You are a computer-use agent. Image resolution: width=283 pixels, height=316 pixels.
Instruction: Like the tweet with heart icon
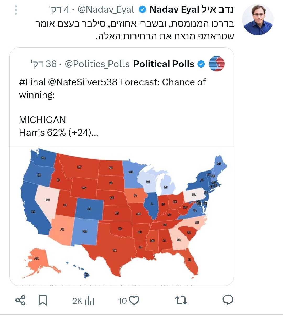[134, 300]
